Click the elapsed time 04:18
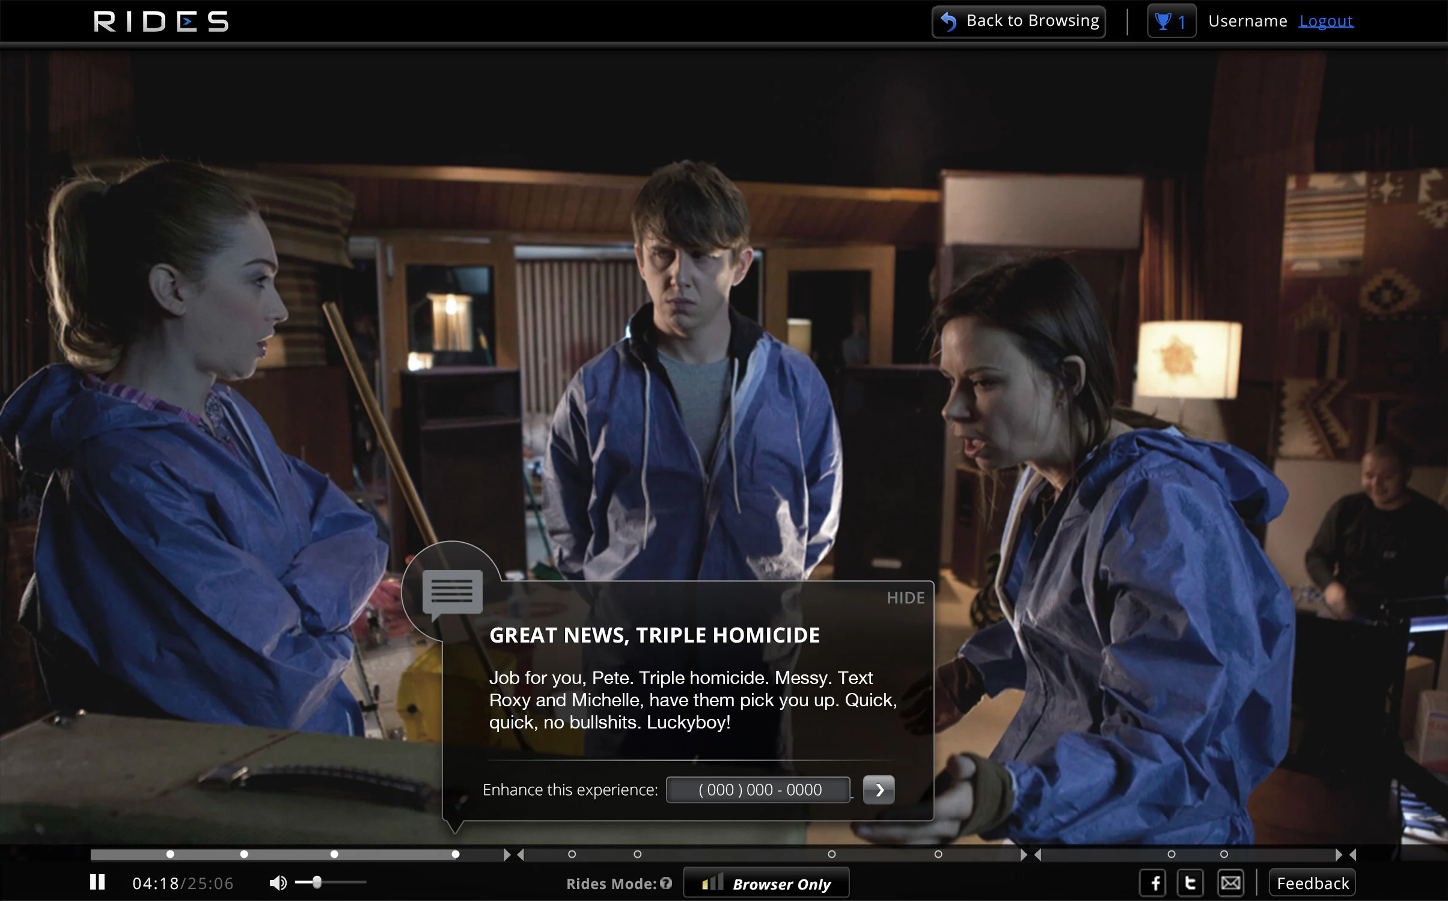1448x901 pixels. tap(156, 883)
